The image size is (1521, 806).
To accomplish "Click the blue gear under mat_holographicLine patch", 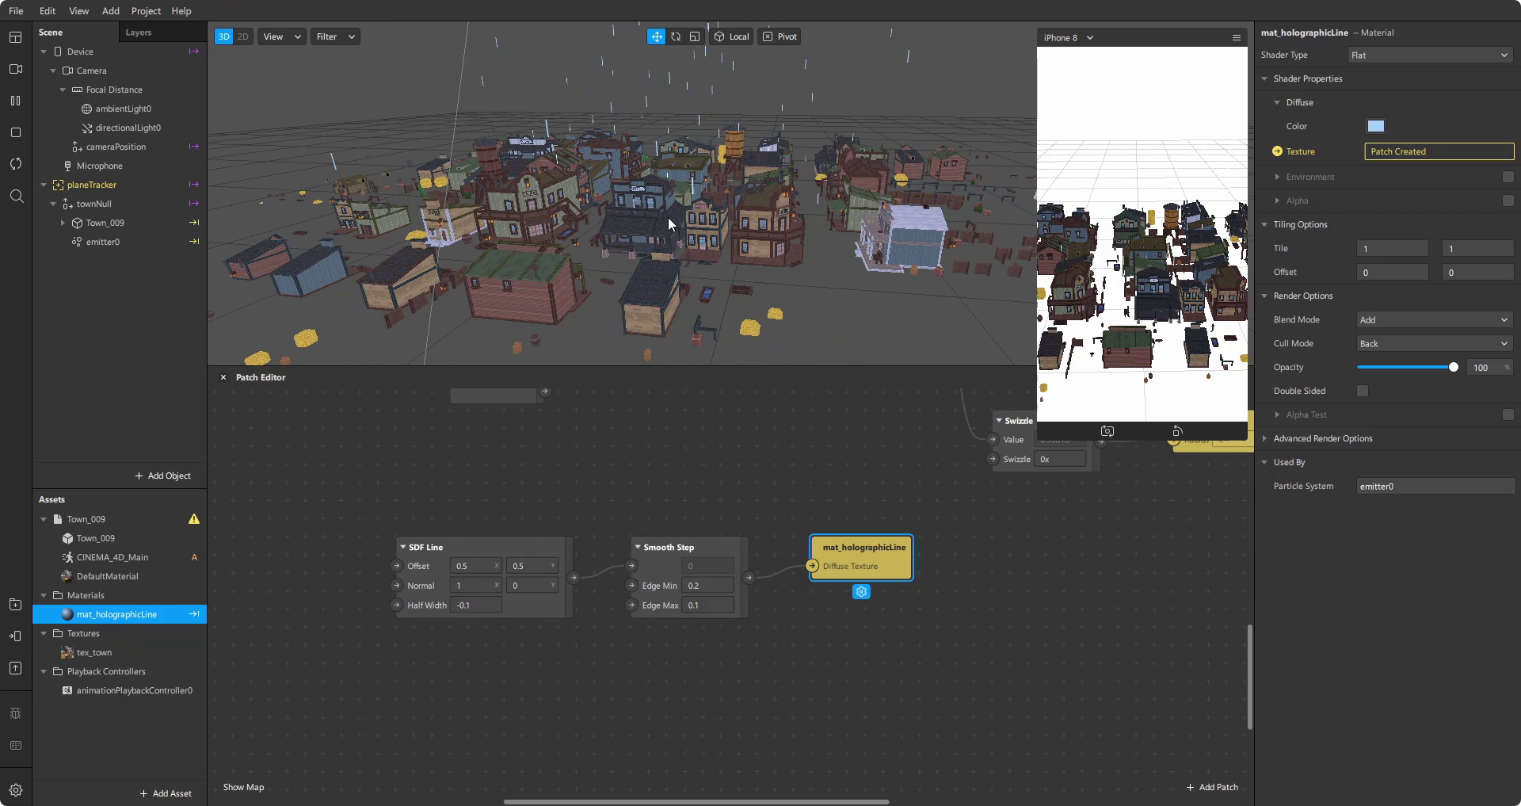I will pos(861,592).
